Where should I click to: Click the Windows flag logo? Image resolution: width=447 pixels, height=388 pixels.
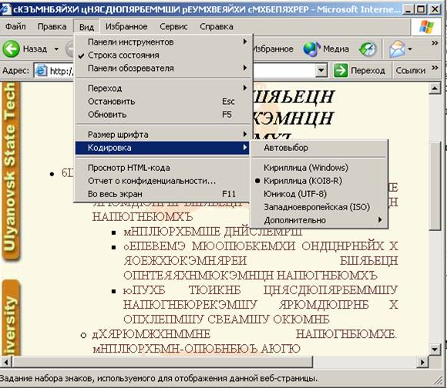point(426,27)
